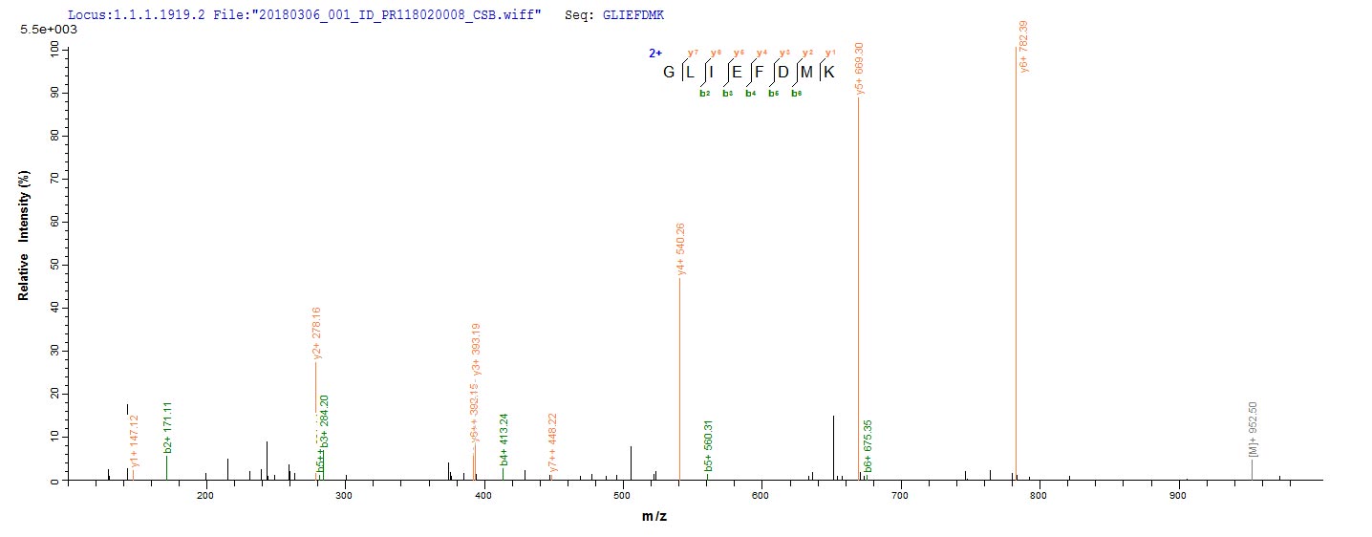Select the y6+ 782.39 peak label
This screenshot has width=1372, height=537.
1024,46
